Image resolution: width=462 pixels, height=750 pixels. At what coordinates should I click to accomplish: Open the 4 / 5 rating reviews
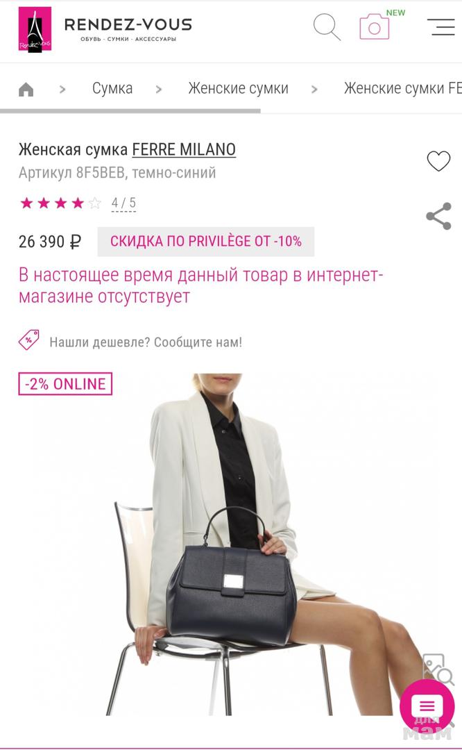tap(123, 203)
